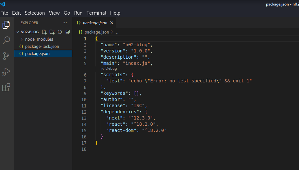The image size is (299, 170).
Task: Click the JSON icon beside package-lock.json
Action: click(x=21, y=46)
